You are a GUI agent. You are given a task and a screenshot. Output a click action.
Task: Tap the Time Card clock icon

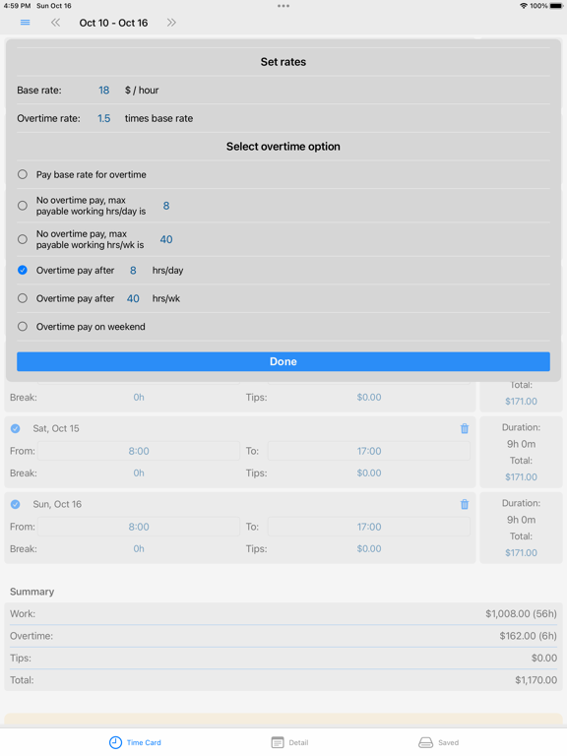coord(115,742)
